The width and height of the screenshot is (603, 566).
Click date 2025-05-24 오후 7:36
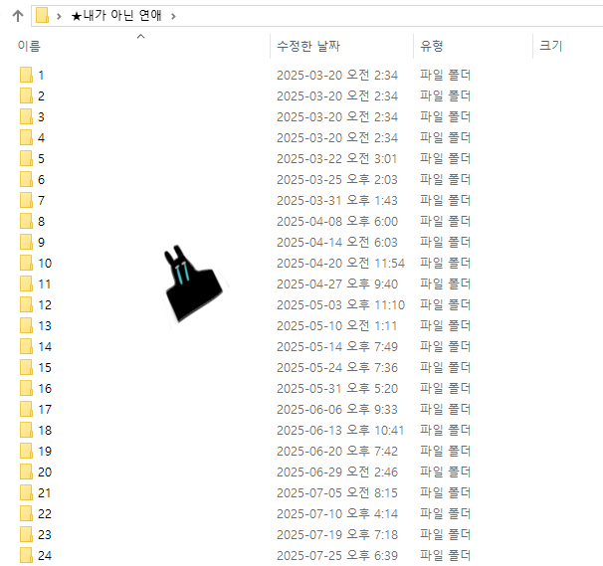pos(337,367)
